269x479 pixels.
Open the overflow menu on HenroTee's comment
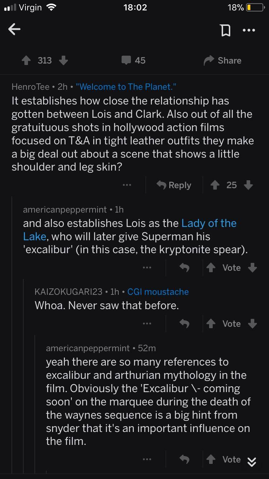pos(127,185)
